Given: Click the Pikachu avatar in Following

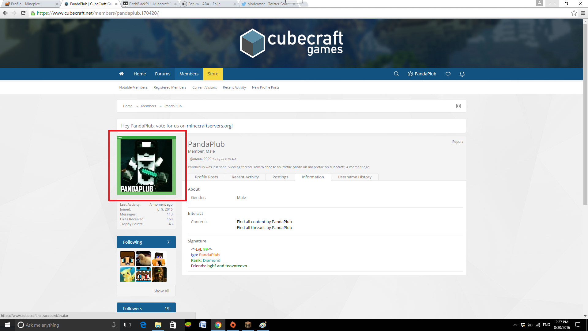Looking at the screenshot, I should 127,275.
